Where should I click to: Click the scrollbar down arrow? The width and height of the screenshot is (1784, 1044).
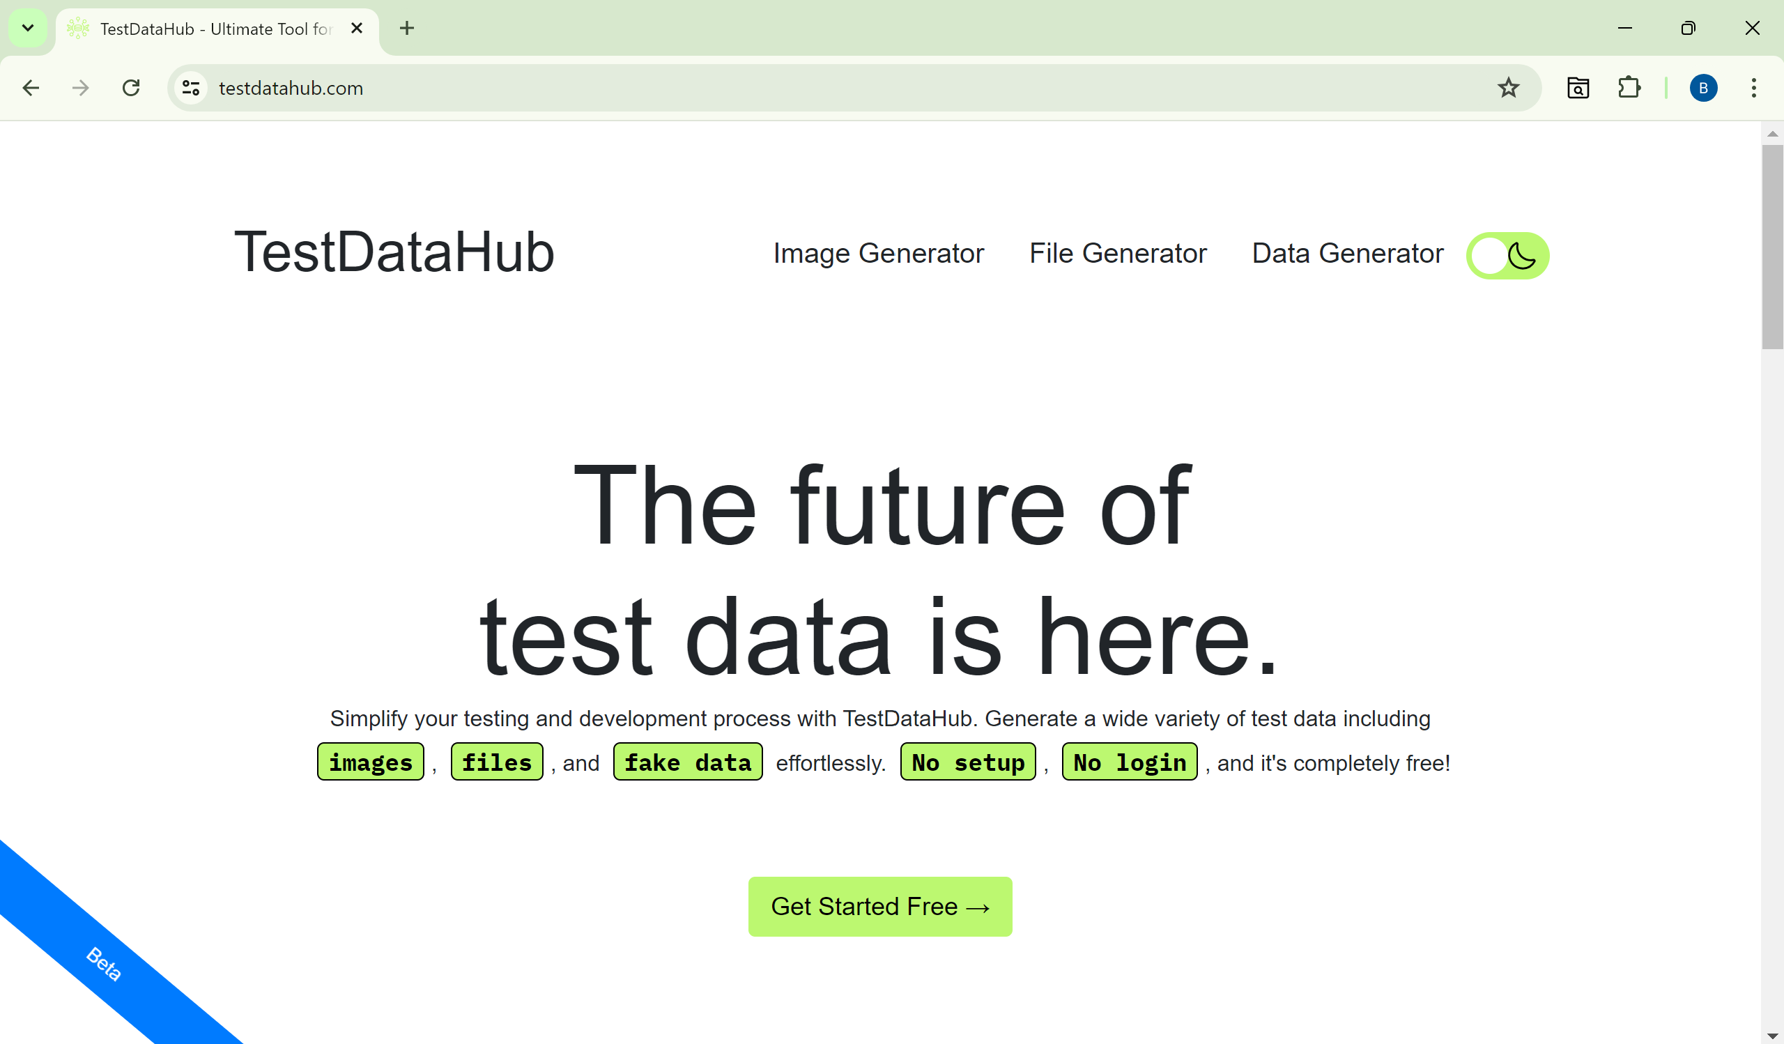pos(1773,1036)
